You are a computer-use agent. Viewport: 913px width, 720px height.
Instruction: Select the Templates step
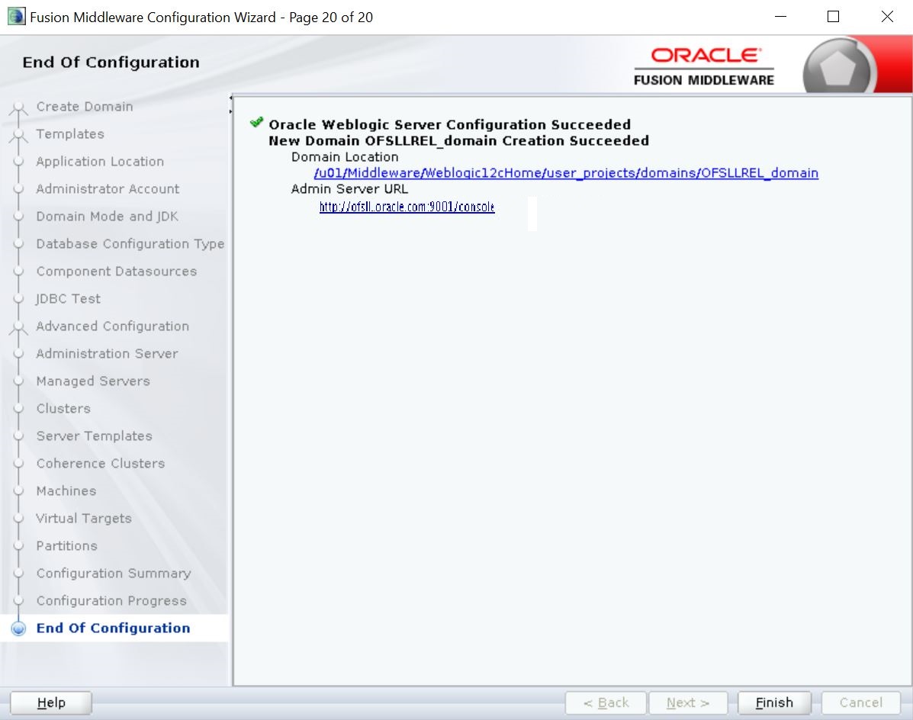pyautogui.click(x=70, y=134)
